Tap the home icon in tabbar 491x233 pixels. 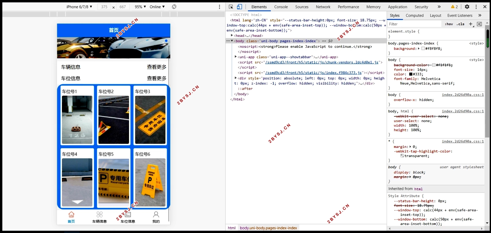[x=71, y=215]
